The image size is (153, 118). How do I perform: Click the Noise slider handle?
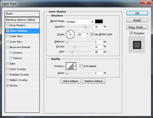coord(67,73)
